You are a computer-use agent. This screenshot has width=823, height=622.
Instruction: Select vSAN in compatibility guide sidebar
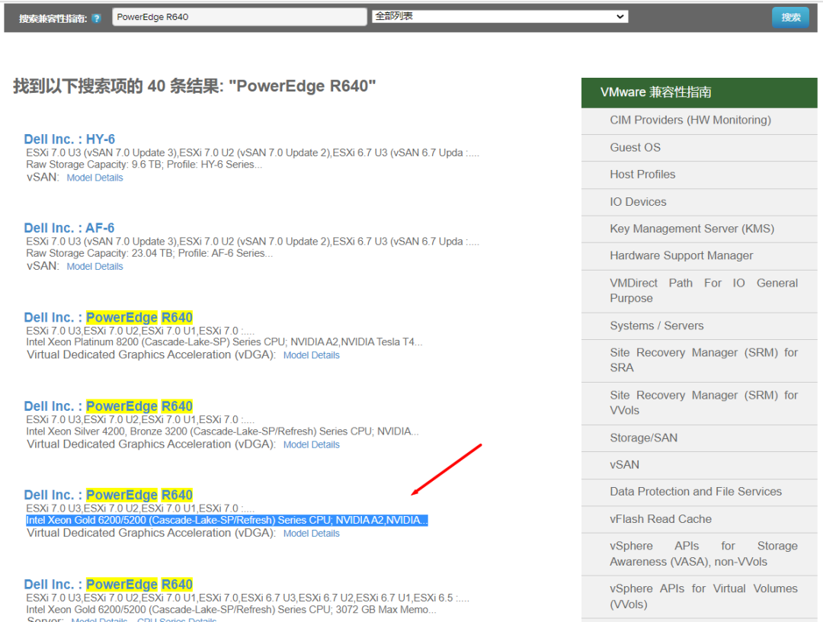pyautogui.click(x=699, y=465)
